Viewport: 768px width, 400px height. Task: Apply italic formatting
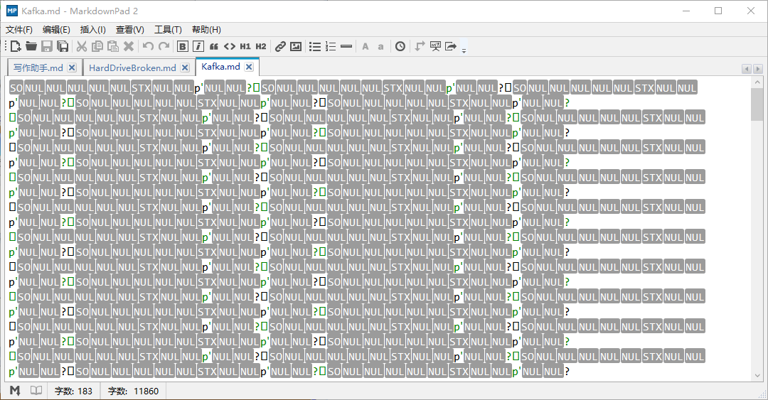tap(198, 46)
